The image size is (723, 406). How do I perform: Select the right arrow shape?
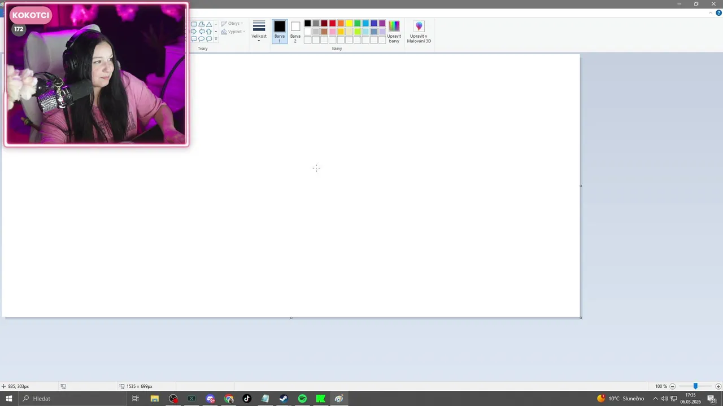[x=194, y=32]
